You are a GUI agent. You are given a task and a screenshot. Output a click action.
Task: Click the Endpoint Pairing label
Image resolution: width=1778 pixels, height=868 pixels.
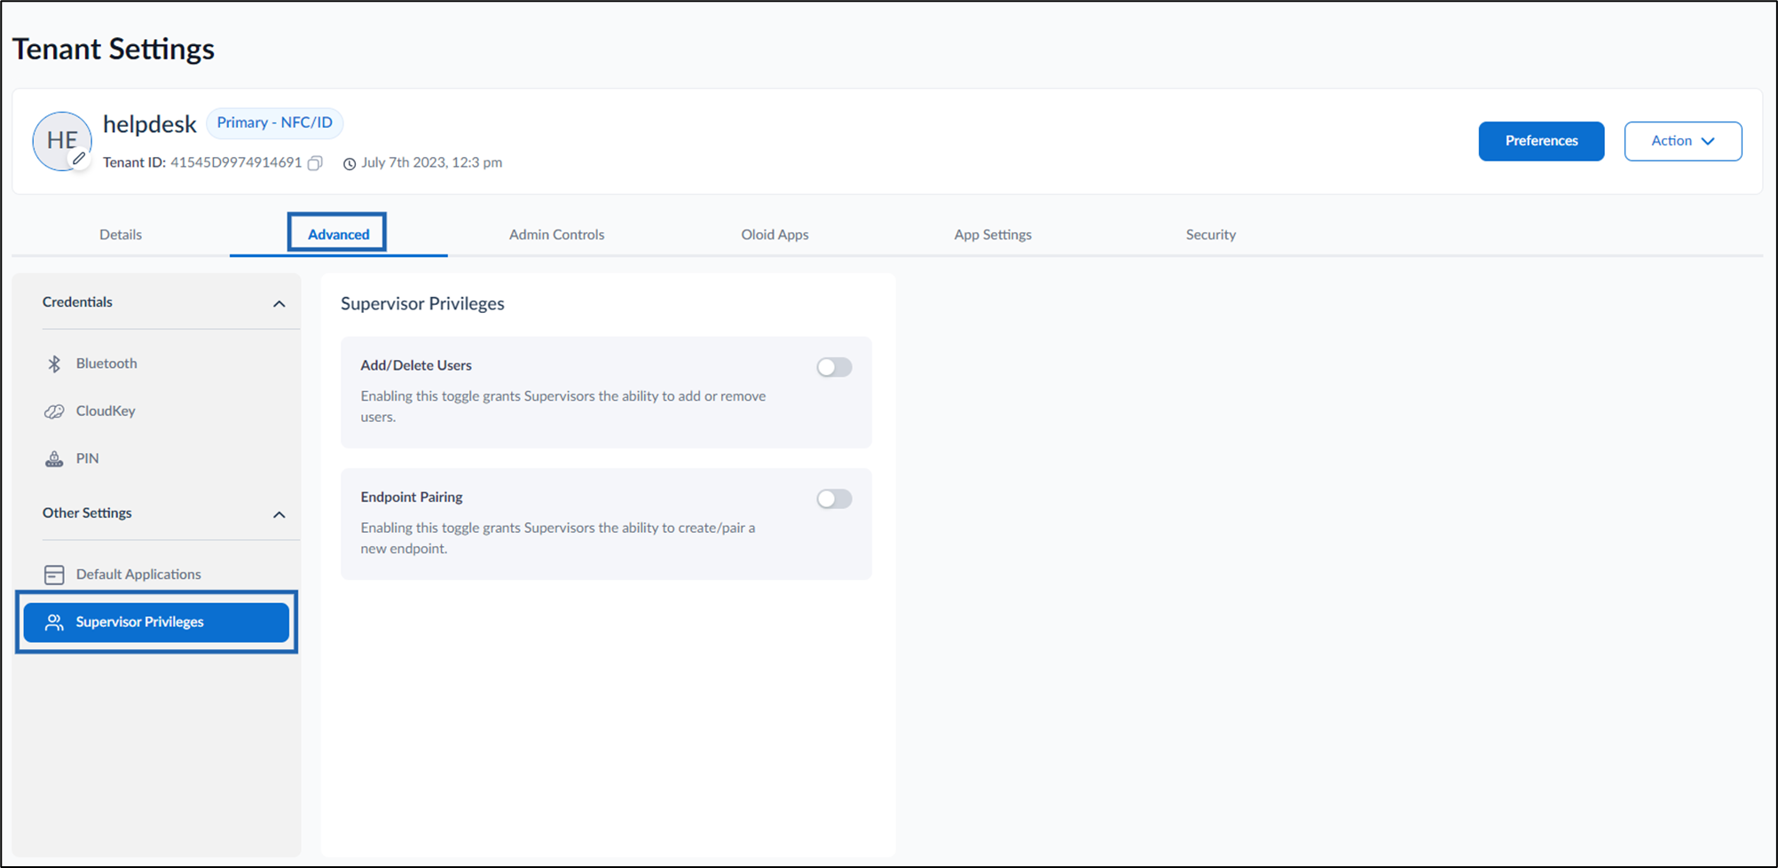pos(412,497)
